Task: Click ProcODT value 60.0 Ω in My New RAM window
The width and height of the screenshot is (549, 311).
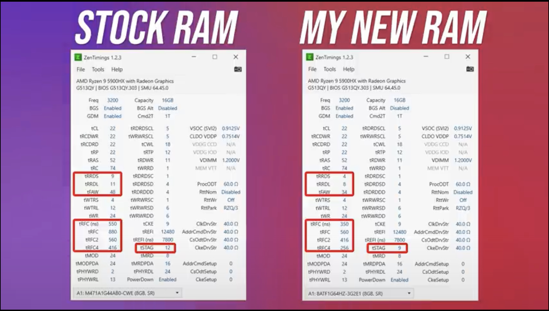Action: tap(463, 184)
